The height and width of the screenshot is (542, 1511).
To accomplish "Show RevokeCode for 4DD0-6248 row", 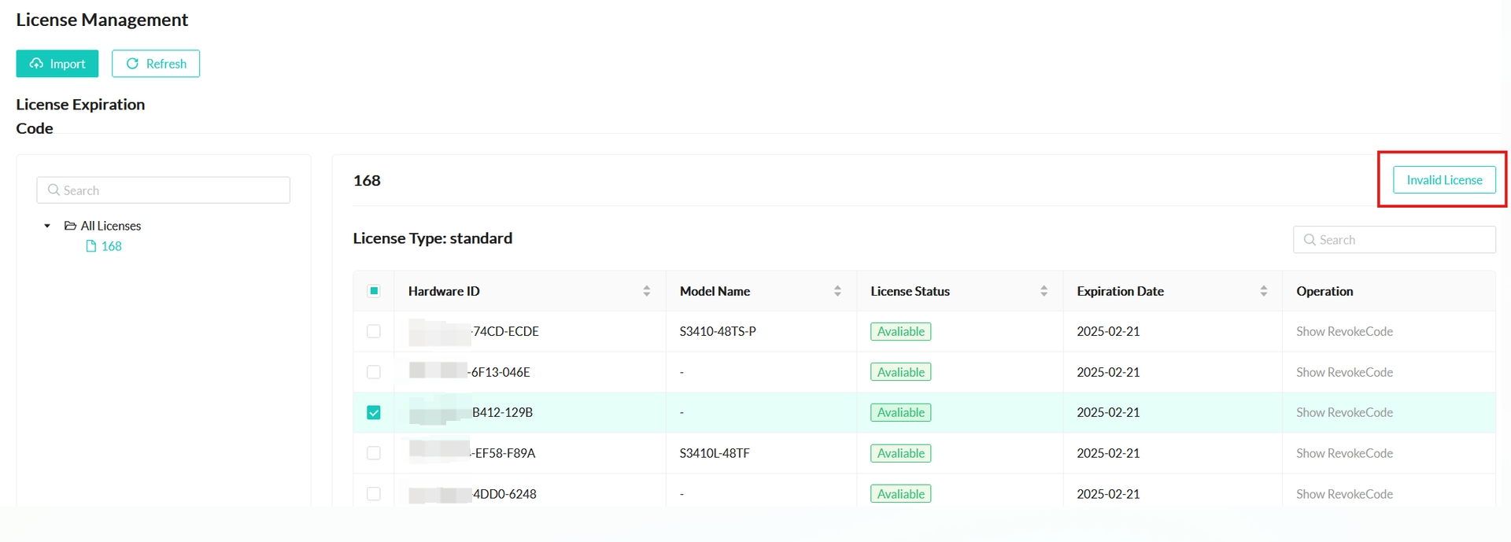I will point(1344,494).
